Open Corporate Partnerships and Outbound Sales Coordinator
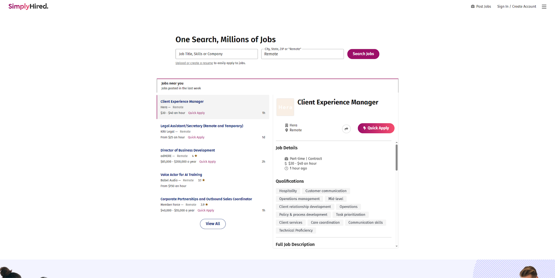 tap(206, 199)
